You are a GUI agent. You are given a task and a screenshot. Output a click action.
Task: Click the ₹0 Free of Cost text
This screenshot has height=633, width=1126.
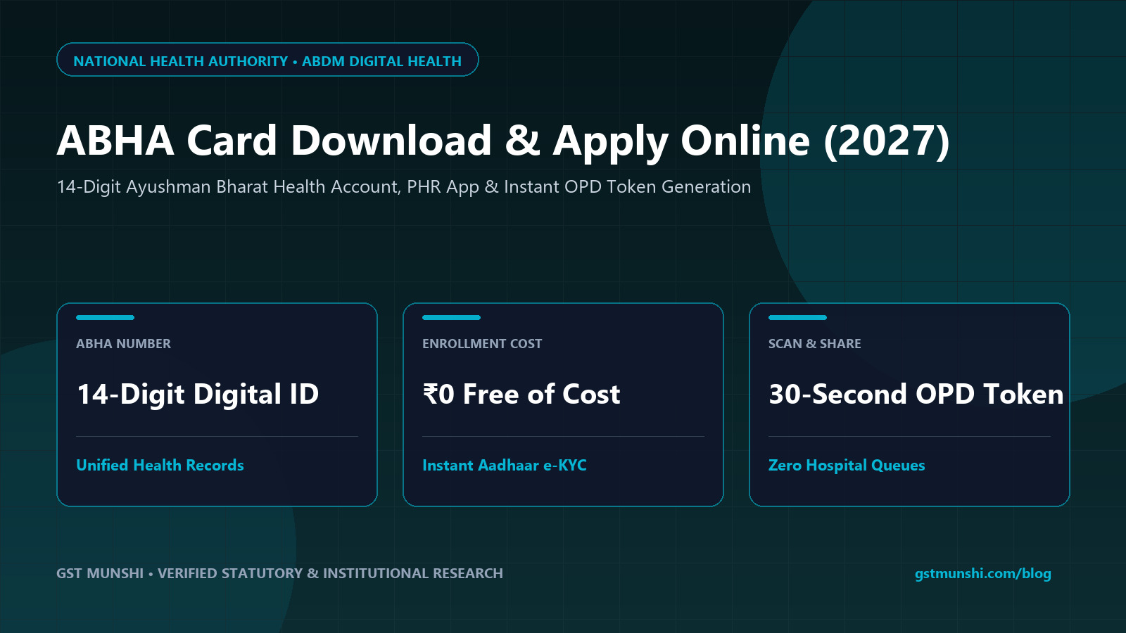point(521,394)
